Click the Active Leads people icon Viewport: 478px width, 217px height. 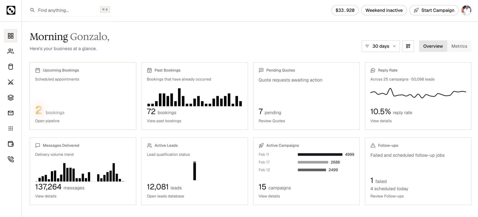(149, 146)
